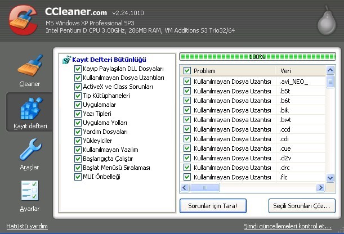Click the horizontal scroll right arrow
Viewport: 344px width, 234px height.
[321, 187]
